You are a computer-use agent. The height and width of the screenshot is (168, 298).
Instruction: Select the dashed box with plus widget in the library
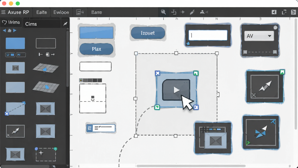click(46, 154)
